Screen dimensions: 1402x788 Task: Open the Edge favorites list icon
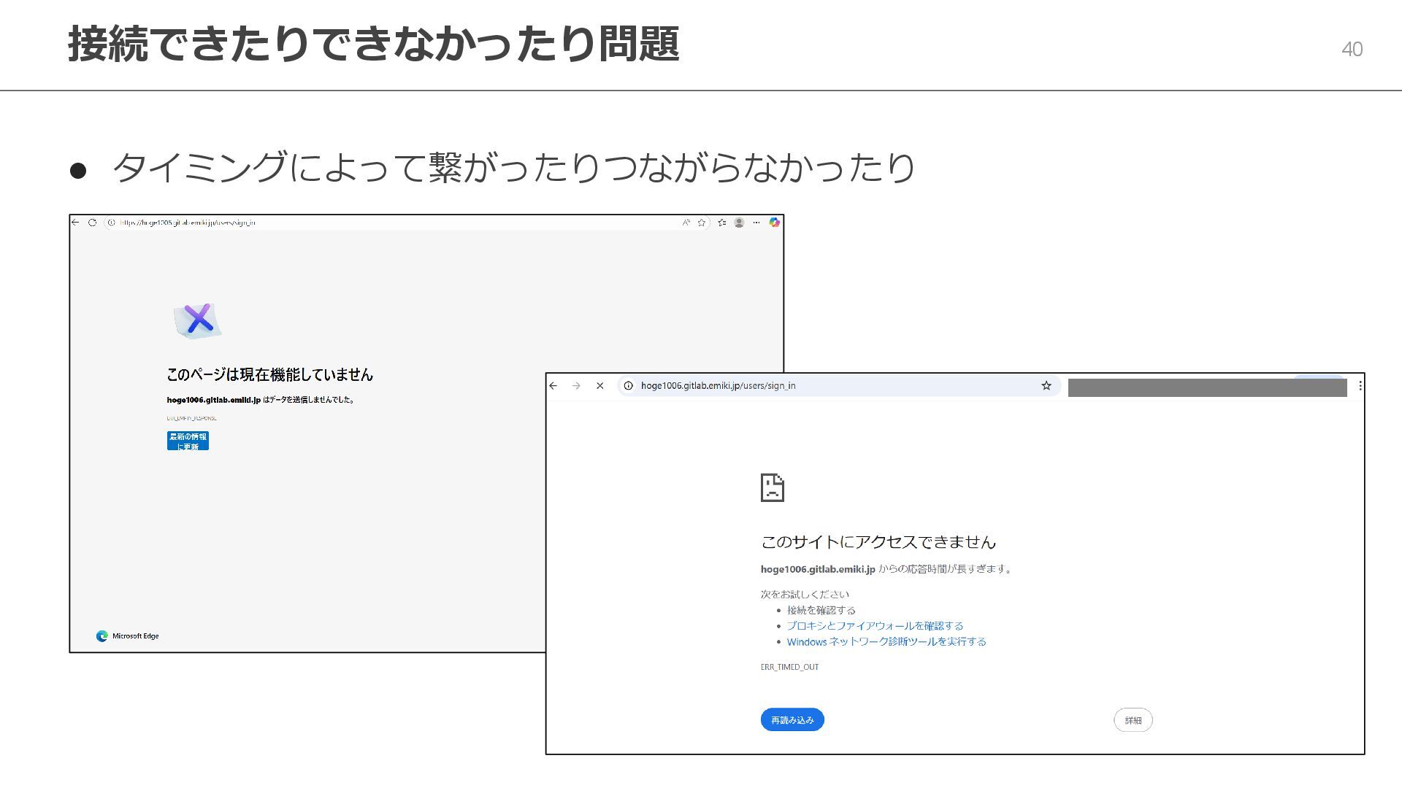click(721, 223)
